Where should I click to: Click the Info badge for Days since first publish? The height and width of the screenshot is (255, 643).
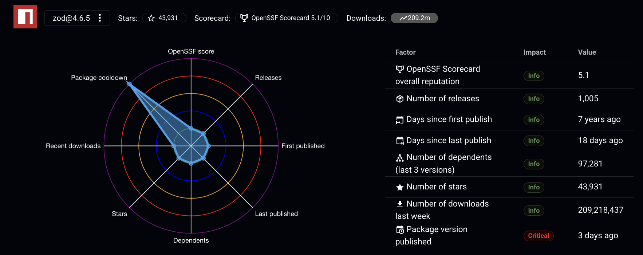(x=534, y=120)
